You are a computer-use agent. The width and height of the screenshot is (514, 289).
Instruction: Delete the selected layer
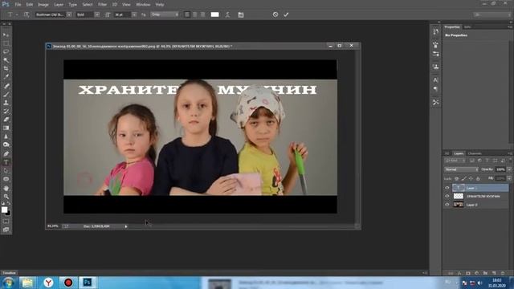point(503,273)
